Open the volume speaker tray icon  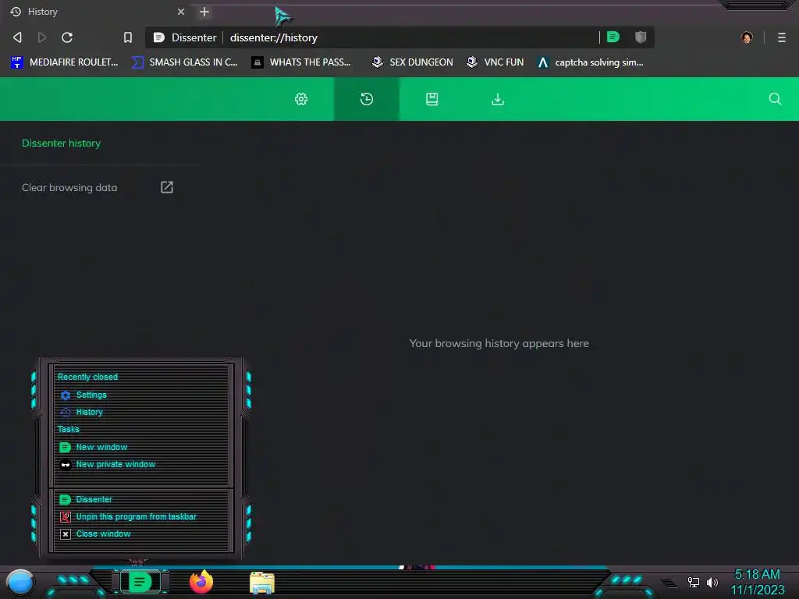tap(712, 582)
